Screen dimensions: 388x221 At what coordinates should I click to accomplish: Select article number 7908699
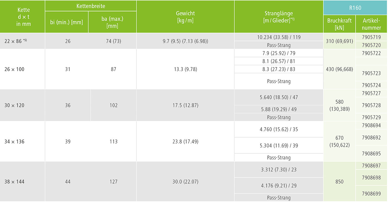(371, 194)
